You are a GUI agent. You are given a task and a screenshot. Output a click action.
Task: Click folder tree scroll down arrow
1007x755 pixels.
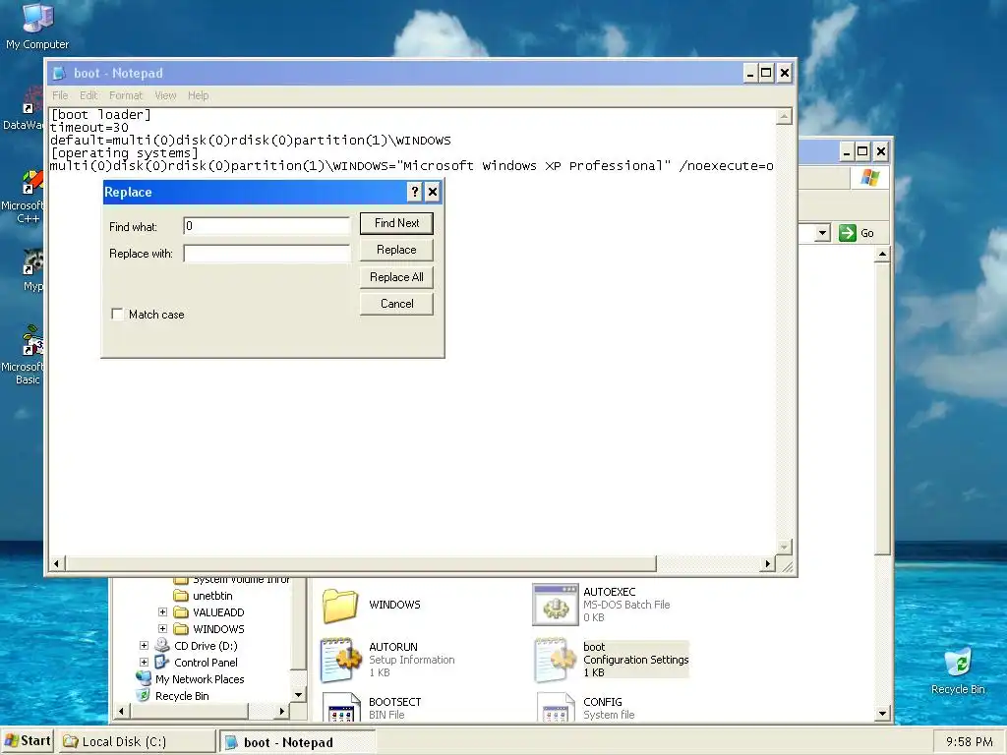point(298,695)
